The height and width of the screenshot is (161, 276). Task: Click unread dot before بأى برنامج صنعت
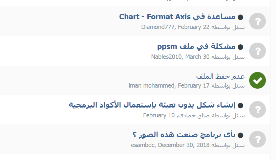coord(240,135)
